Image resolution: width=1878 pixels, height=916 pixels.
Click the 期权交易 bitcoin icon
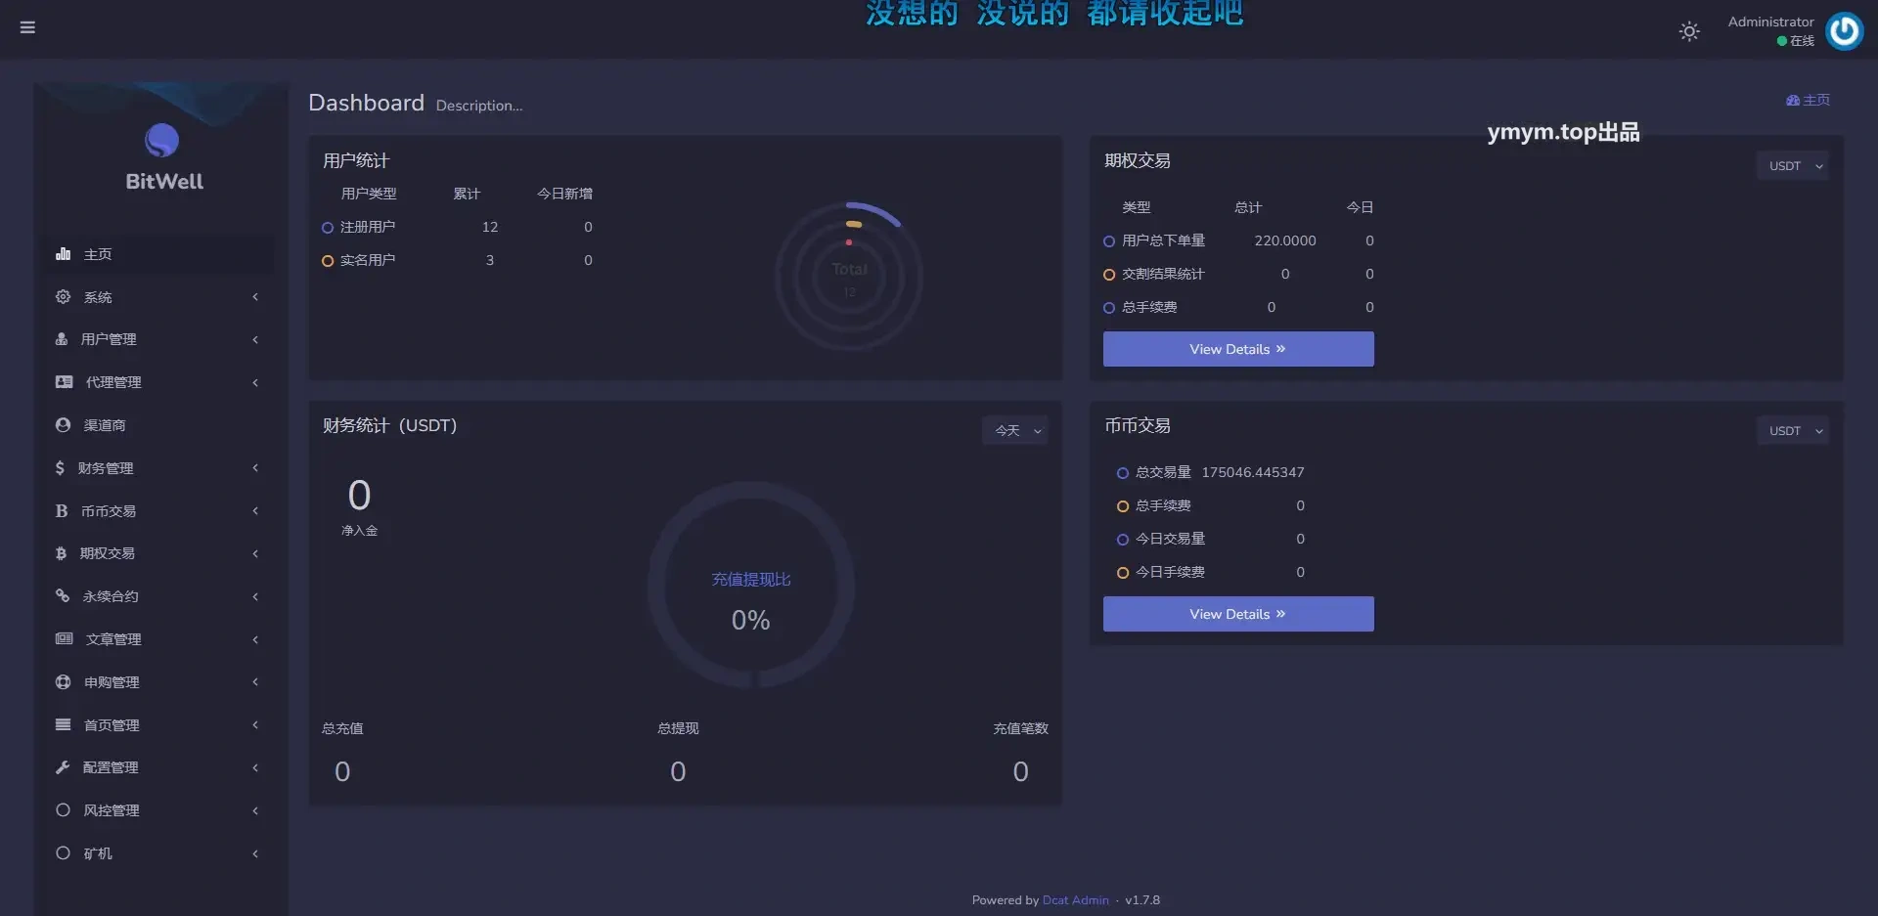(x=61, y=553)
